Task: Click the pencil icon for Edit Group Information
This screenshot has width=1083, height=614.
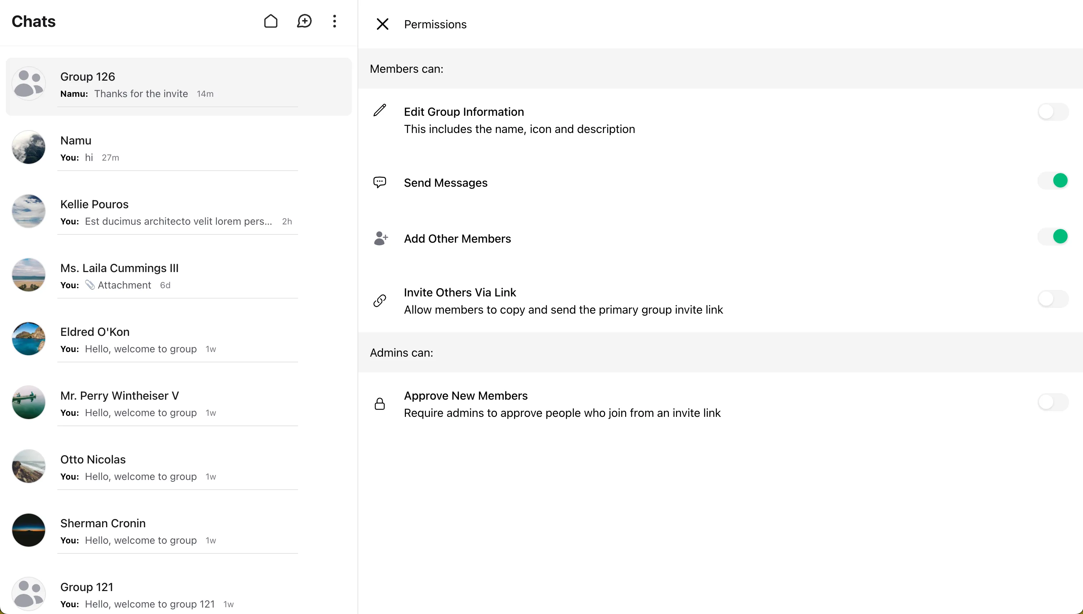Action: [x=380, y=110]
